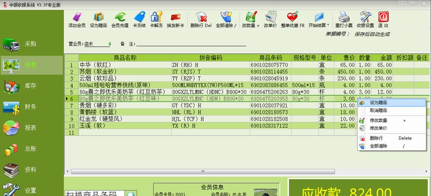Open 换发新卡 replace card tool

point(175,19)
